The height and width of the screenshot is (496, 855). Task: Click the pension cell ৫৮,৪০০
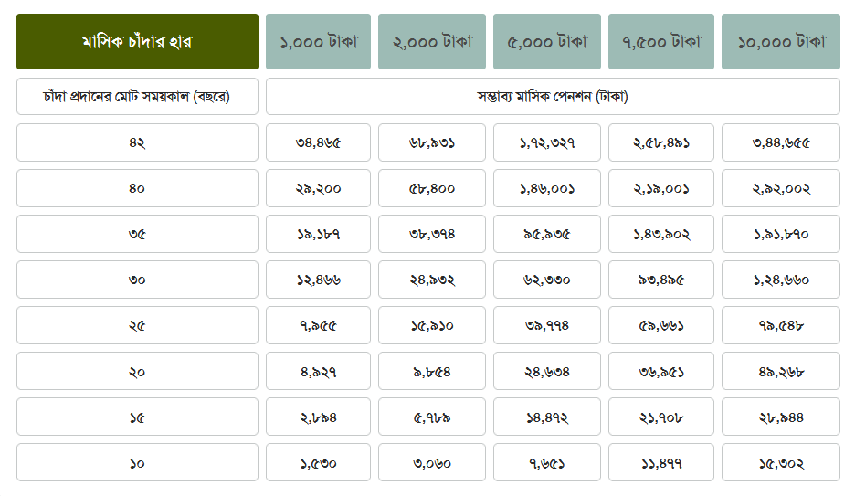click(432, 188)
